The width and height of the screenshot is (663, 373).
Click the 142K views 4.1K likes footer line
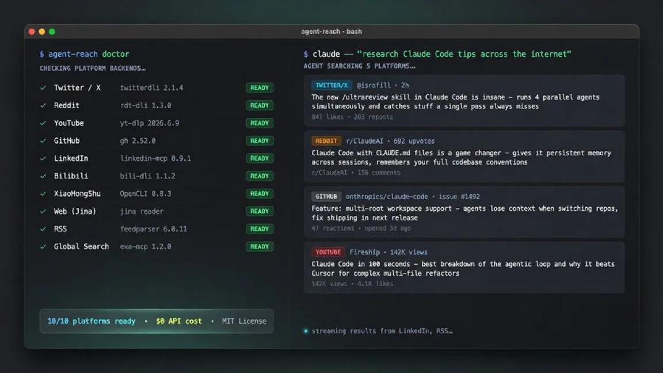[x=352, y=284]
